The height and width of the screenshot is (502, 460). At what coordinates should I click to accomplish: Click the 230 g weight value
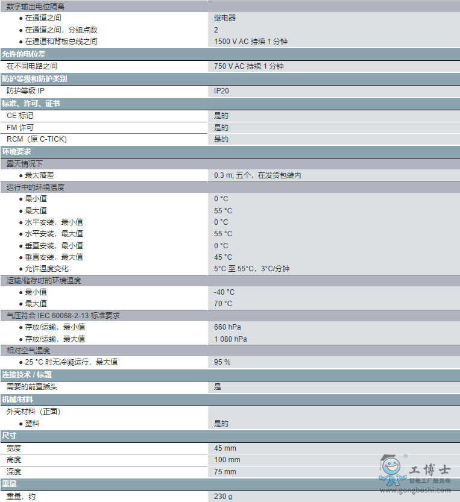click(223, 497)
